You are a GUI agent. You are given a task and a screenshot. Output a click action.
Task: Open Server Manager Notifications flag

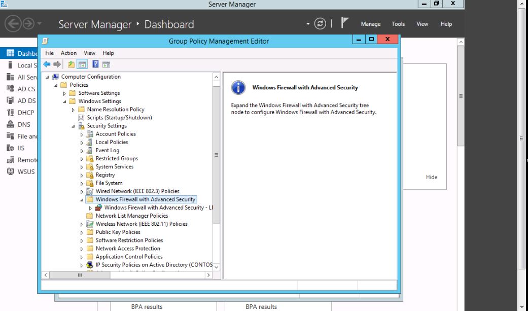(x=344, y=23)
